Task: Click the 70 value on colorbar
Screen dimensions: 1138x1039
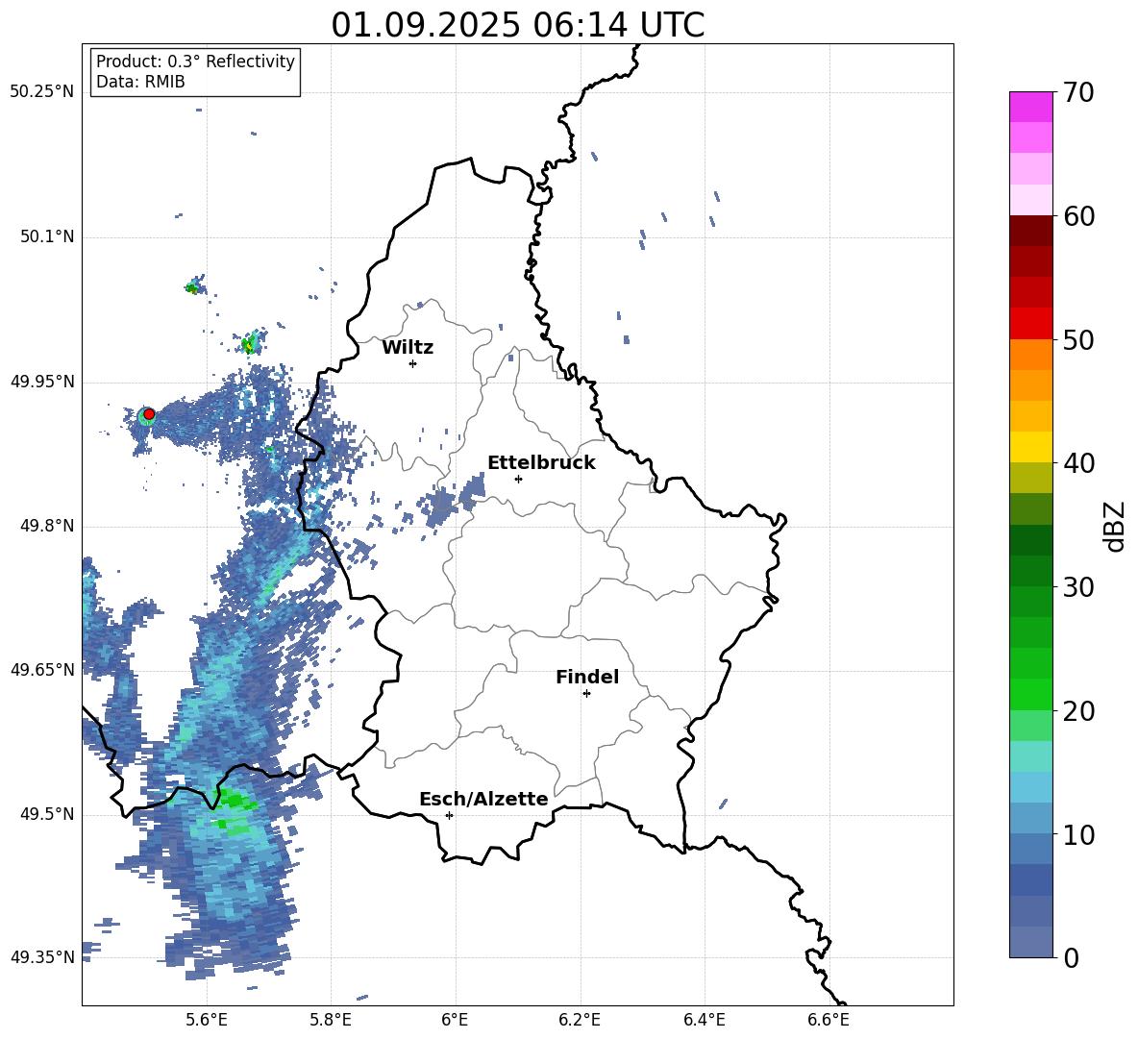Action: (1078, 92)
